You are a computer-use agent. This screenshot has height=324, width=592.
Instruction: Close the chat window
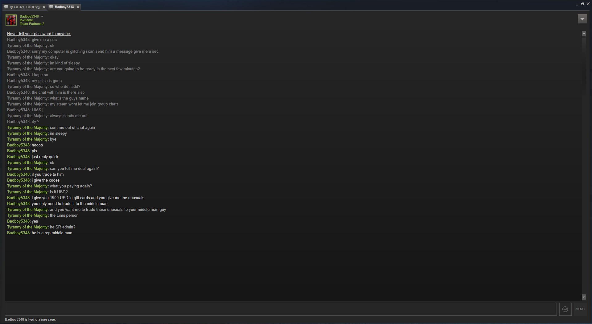click(588, 4)
